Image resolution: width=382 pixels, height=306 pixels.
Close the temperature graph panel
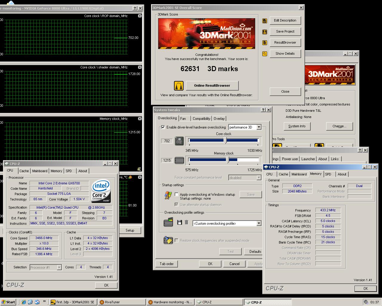(x=140, y=177)
